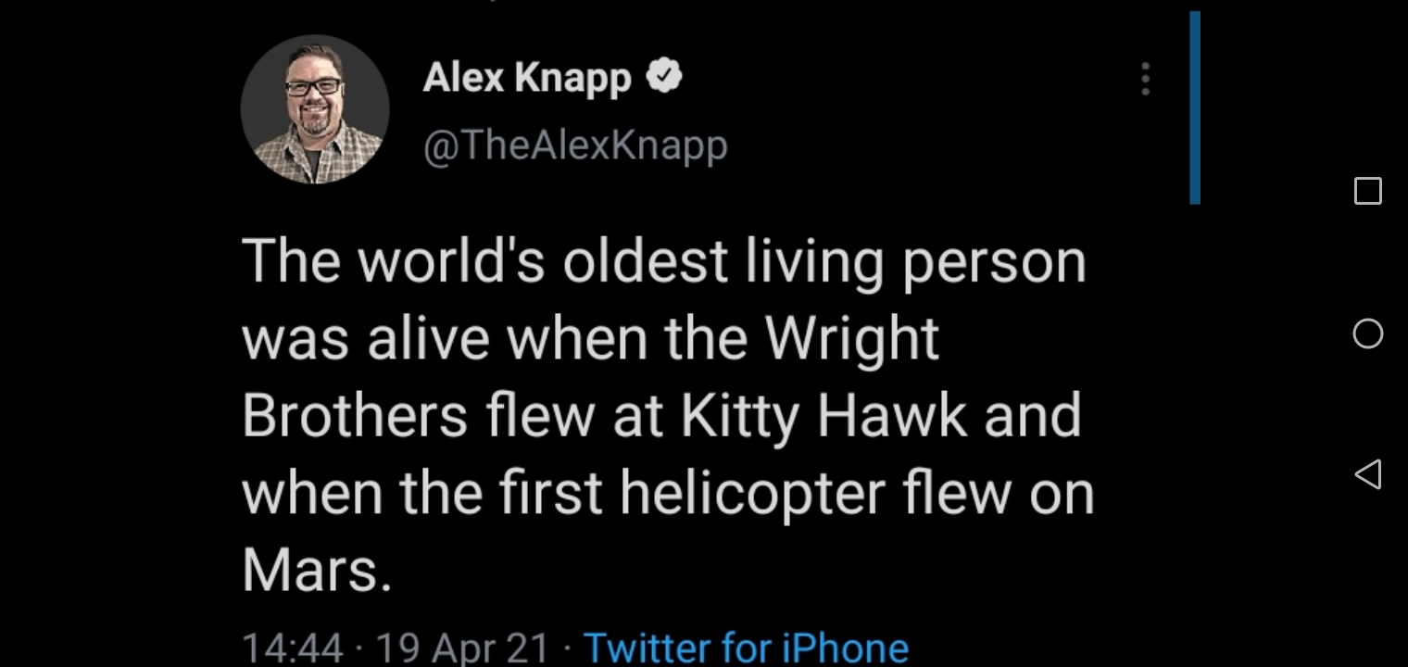Tap the Android back triangle
Screen dimensions: 1408x667
click(x=1367, y=474)
